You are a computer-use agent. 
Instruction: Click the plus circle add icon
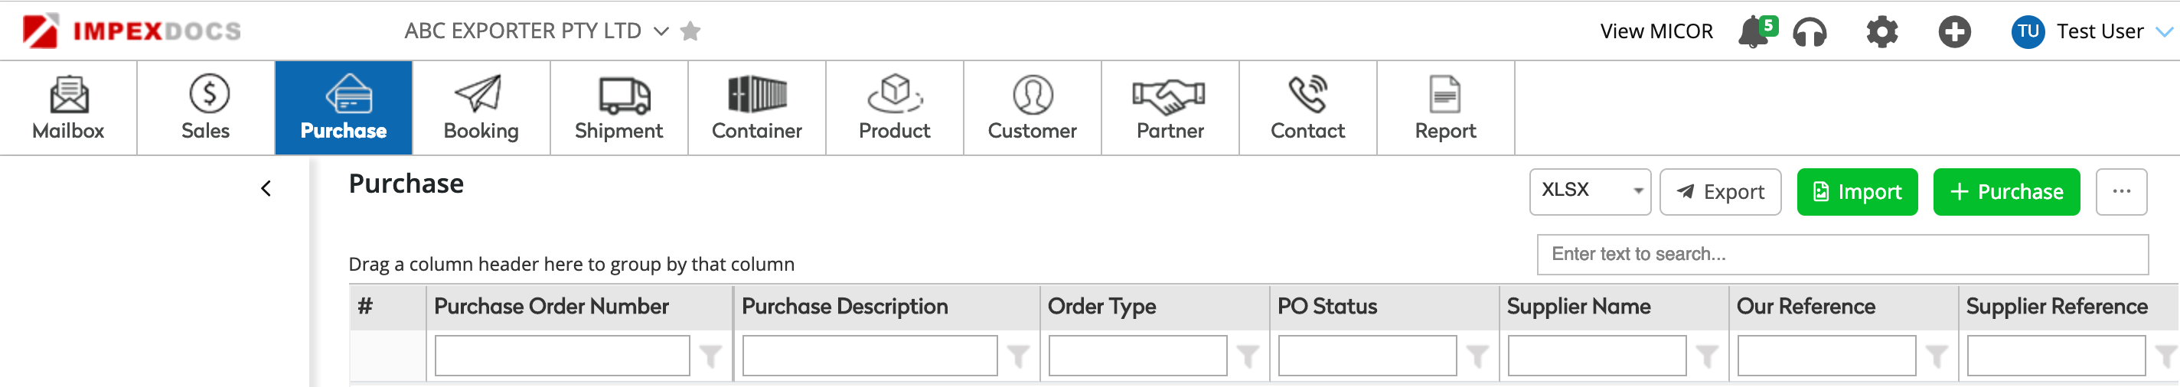pyautogui.click(x=1954, y=32)
